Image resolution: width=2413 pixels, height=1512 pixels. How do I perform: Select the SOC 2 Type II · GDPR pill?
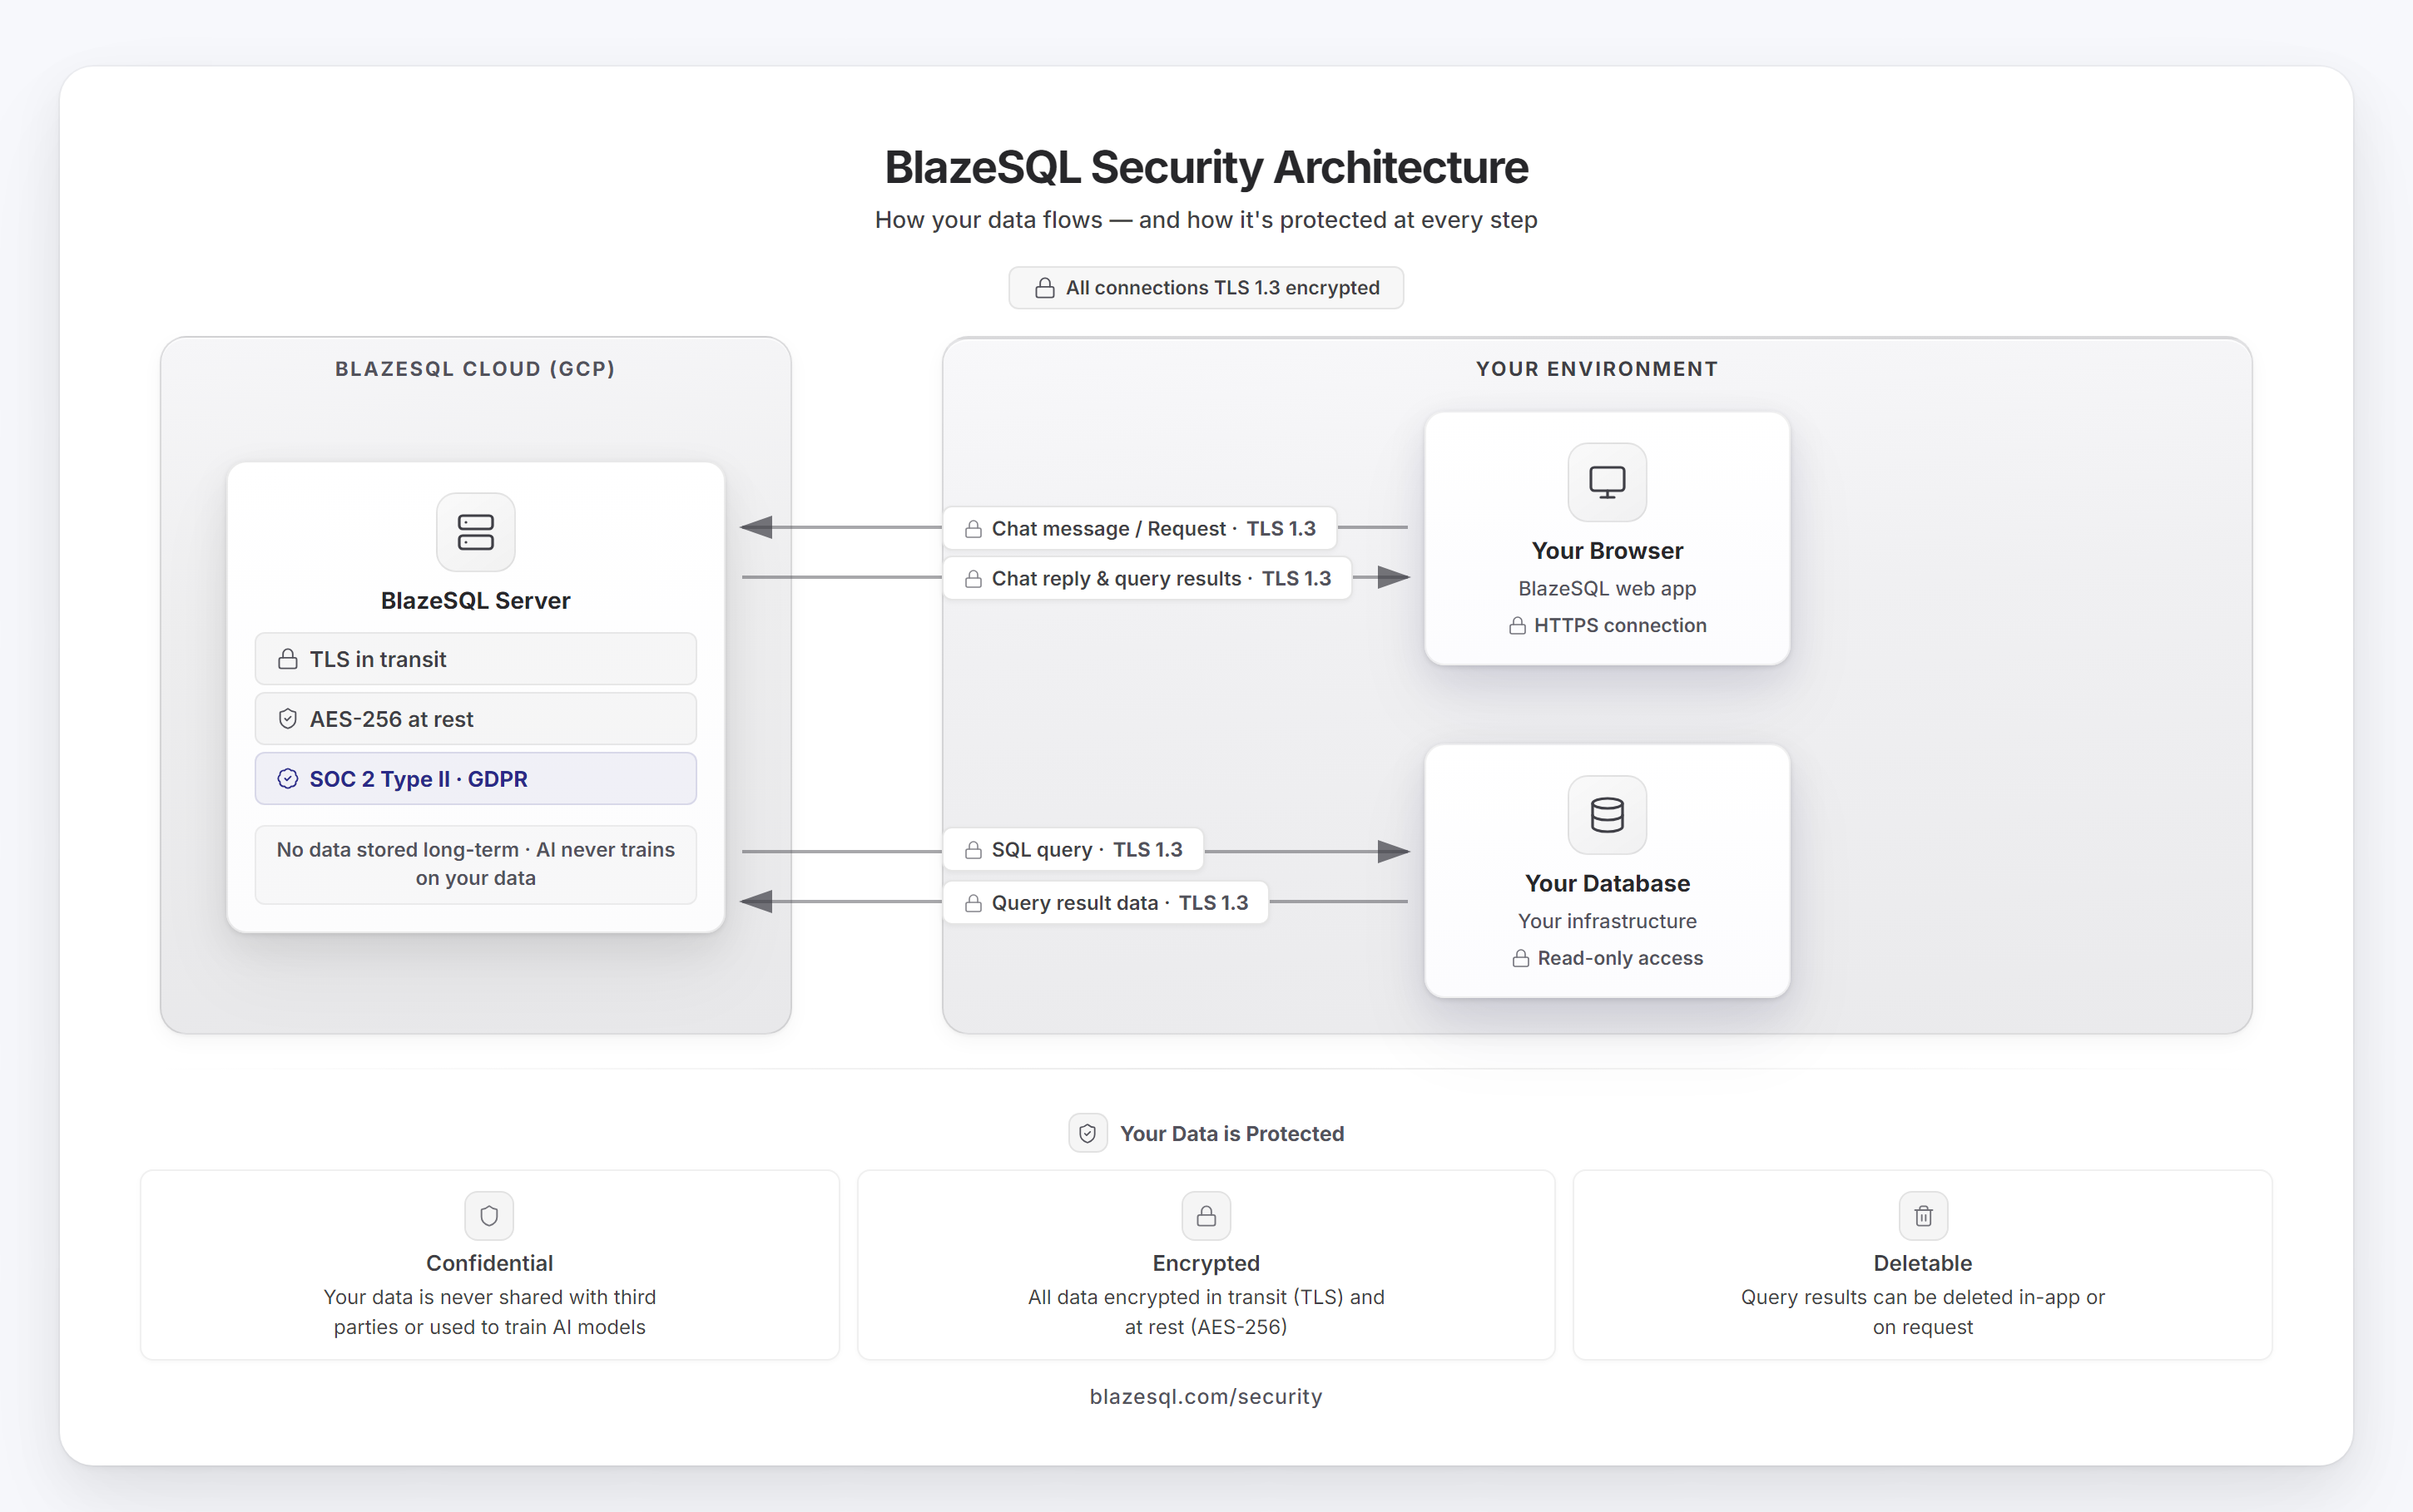tap(475, 779)
